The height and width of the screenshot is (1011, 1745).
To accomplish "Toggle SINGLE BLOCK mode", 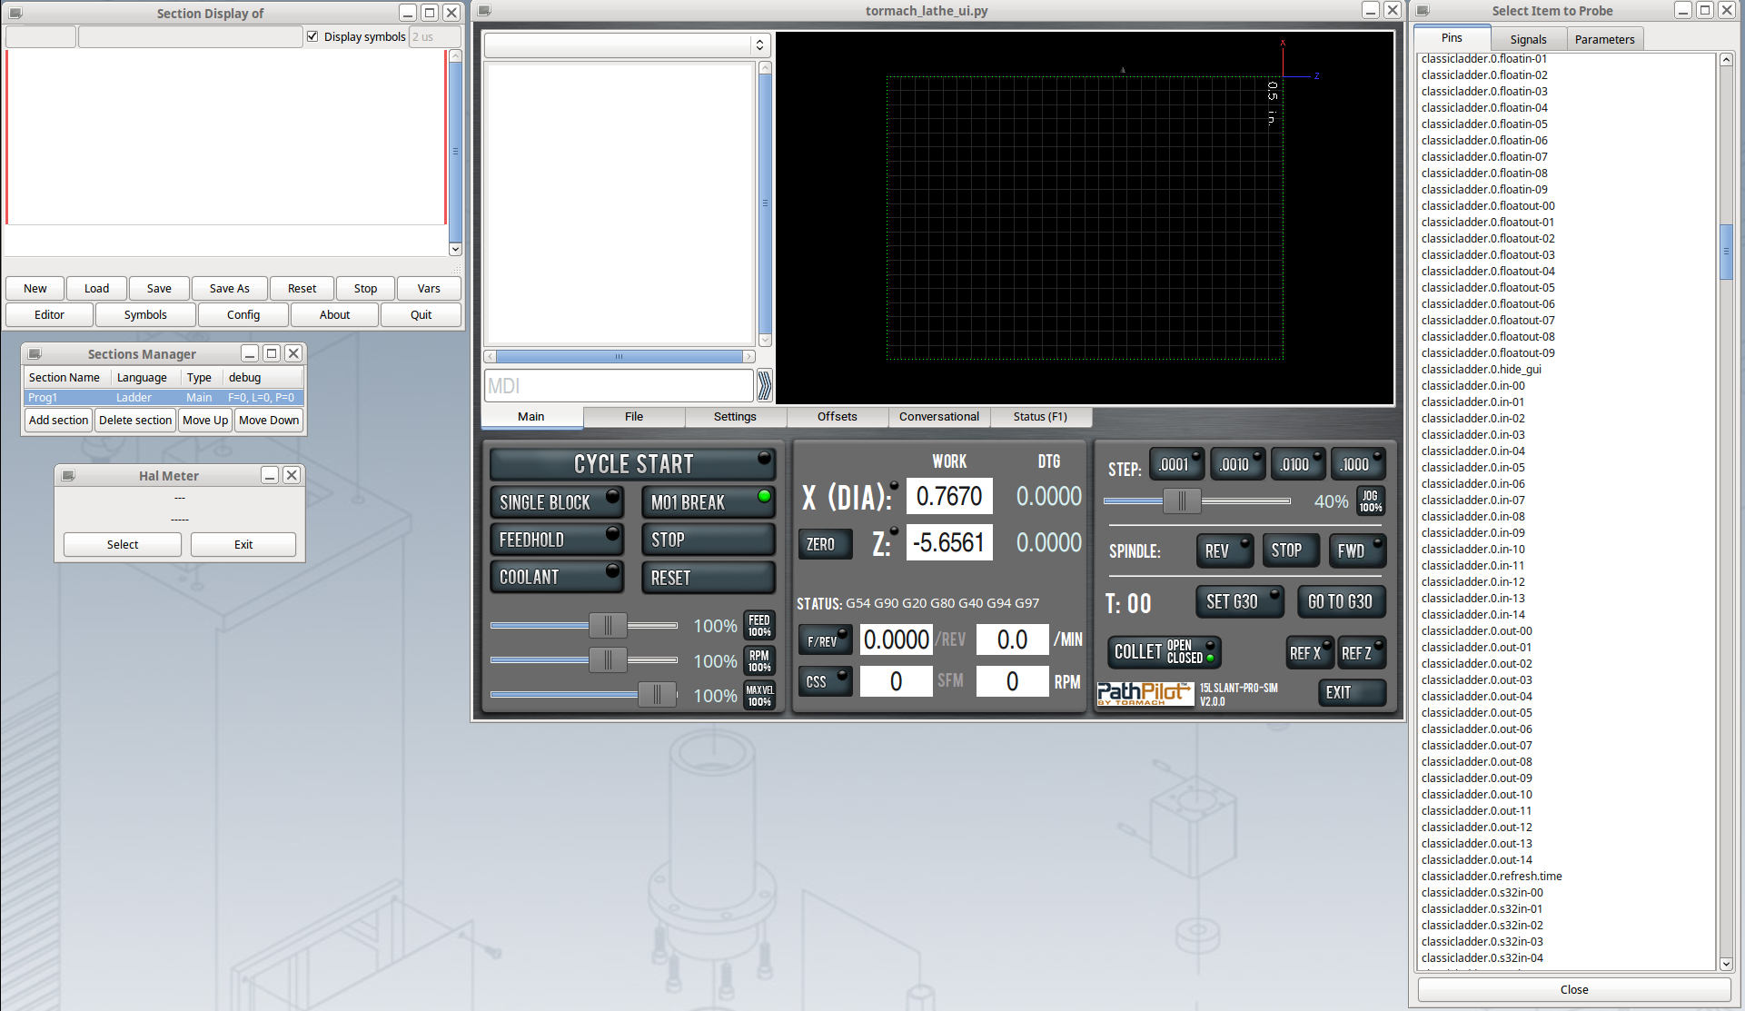I will point(556,502).
